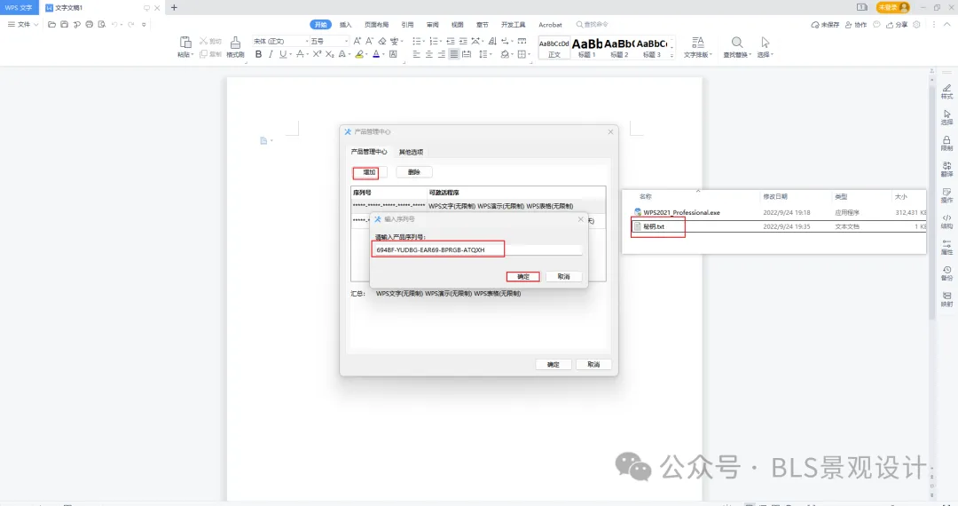Select justified alignment
The height and width of the screenshot is (506, 958).
pos(453,54)
